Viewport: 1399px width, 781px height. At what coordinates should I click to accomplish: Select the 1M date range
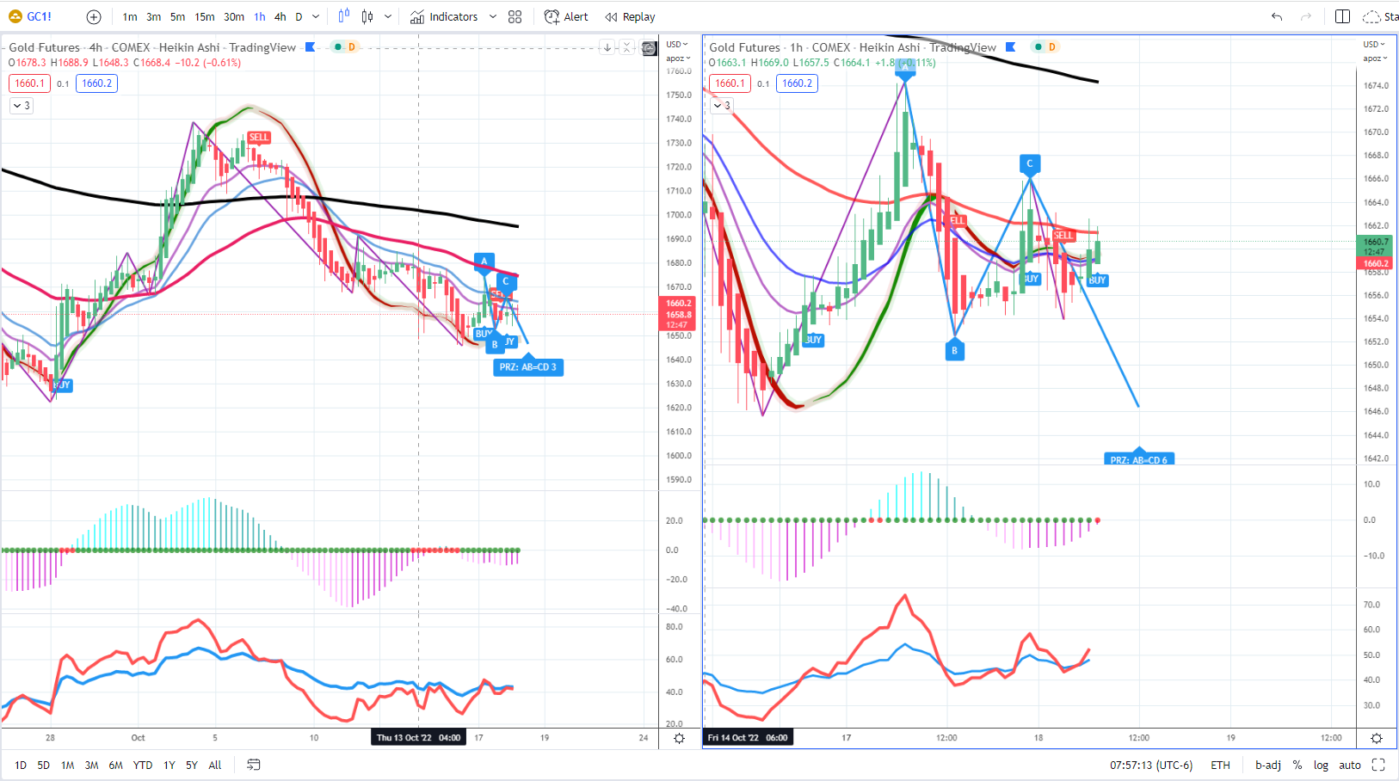68,765
